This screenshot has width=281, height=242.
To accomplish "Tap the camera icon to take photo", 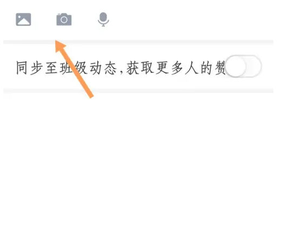I will tap(64, 19).
